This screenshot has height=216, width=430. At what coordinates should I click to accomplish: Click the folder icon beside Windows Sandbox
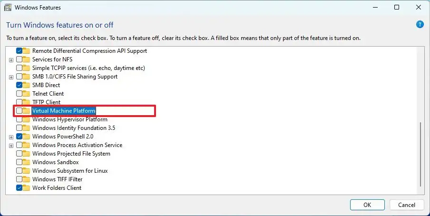[x=26, y=162]
